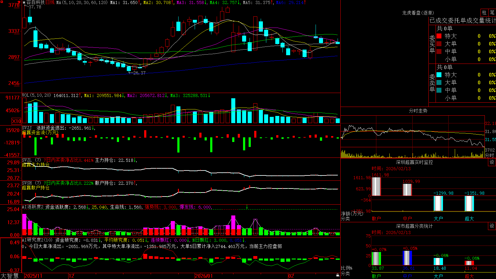Viewport: 496px width, 279px height.
Task: Click the 深市超赢分类统计 panel title
Action: [414, 226]
